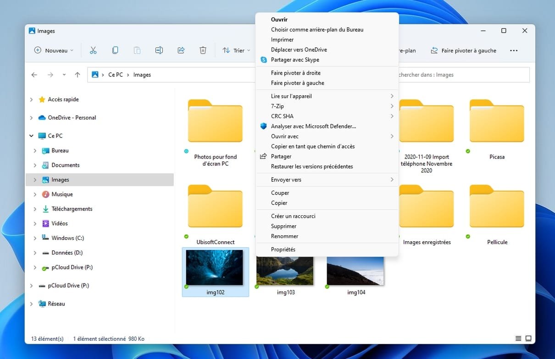Go back with the left arrow

click(34, 75)
